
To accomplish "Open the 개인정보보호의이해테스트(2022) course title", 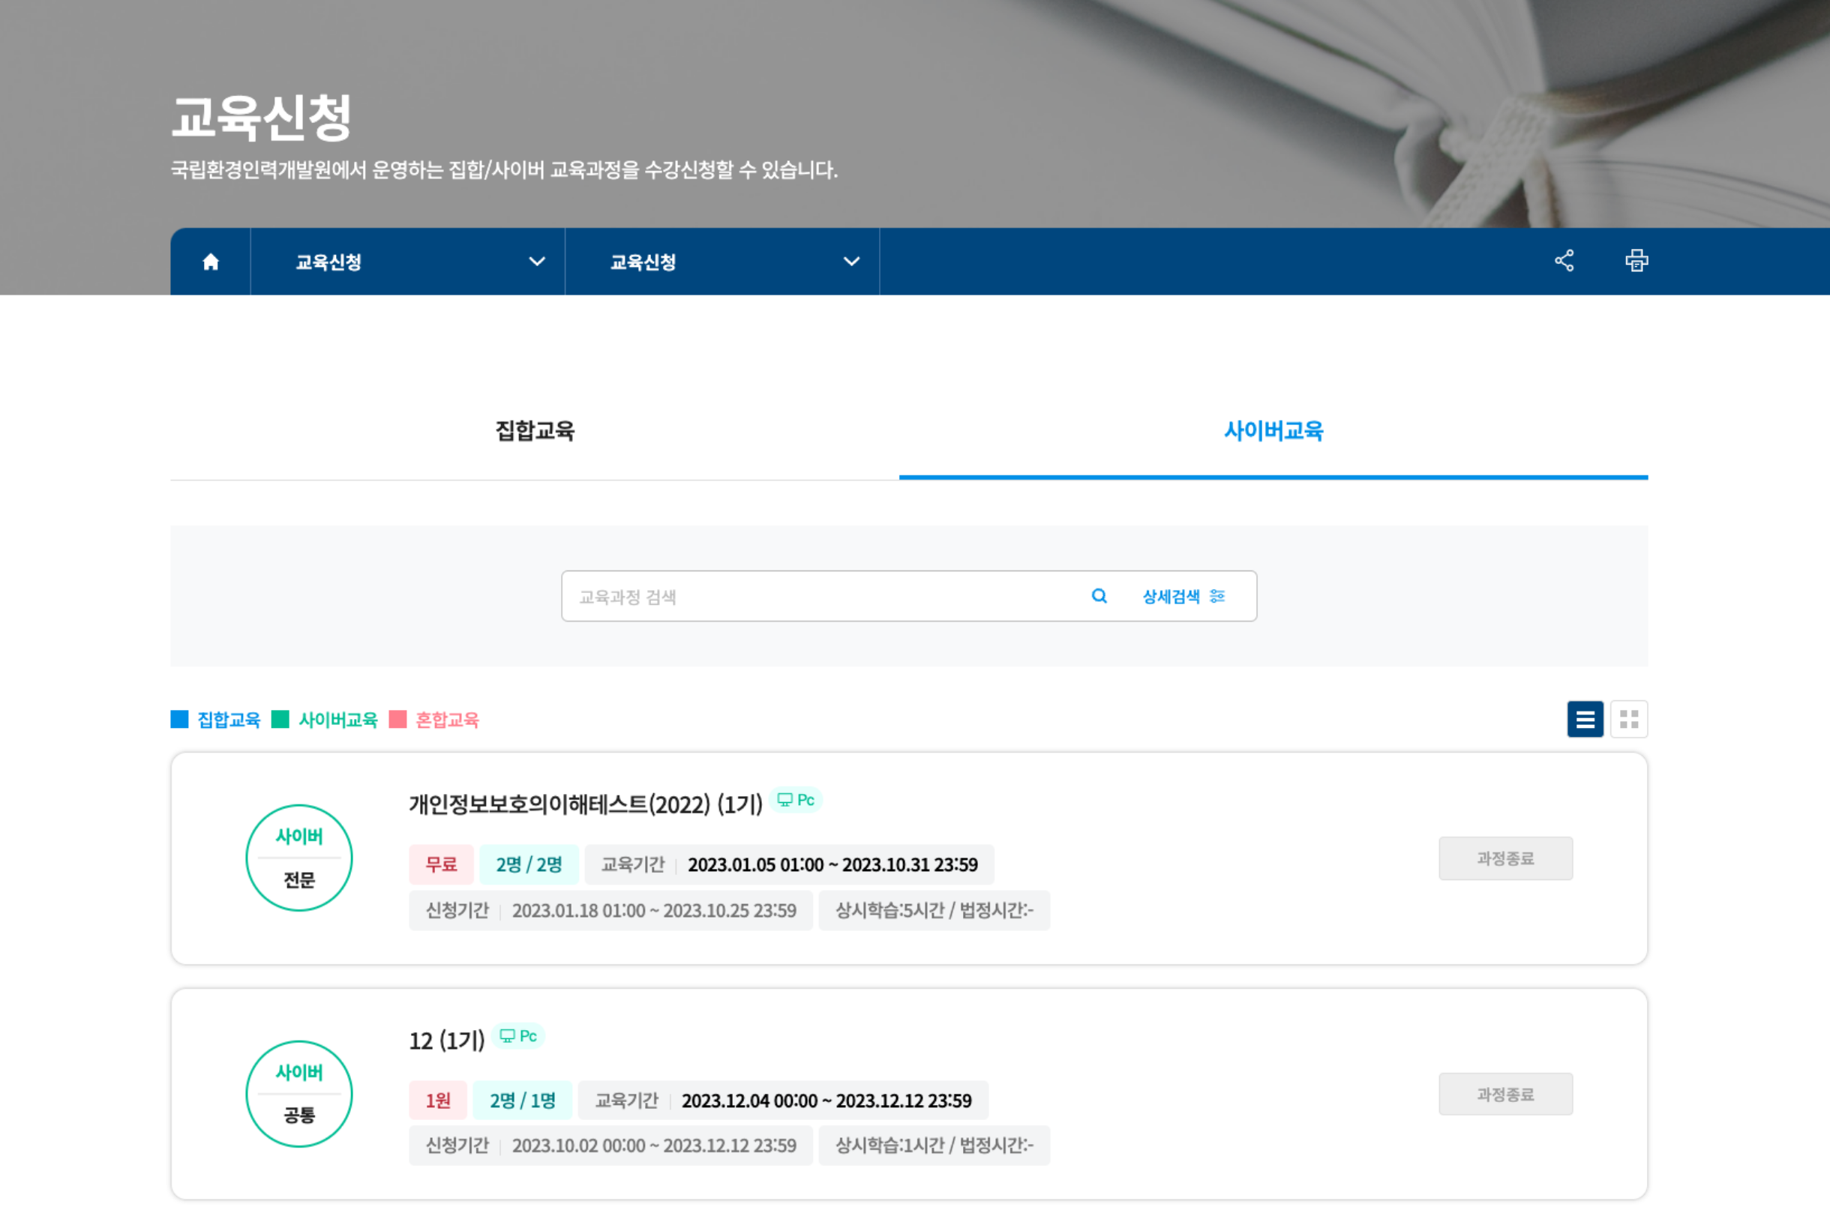I will tap(585, 804).
